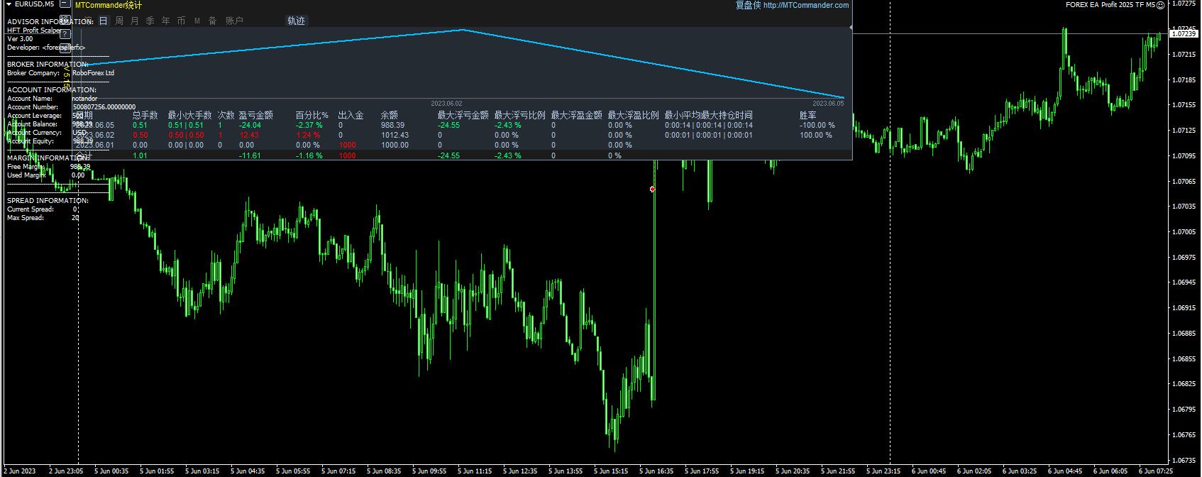Image resolution: width=1202 pixels, height=477 pixels.
Task: Click the 2023.06.05 date label under the equity curve
Action: tap(829, 104)
